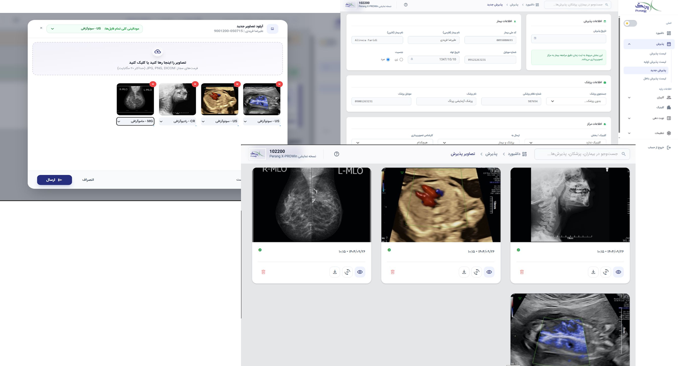
Task: Click the convert icon on mammography card
Action: coord(347,272)
